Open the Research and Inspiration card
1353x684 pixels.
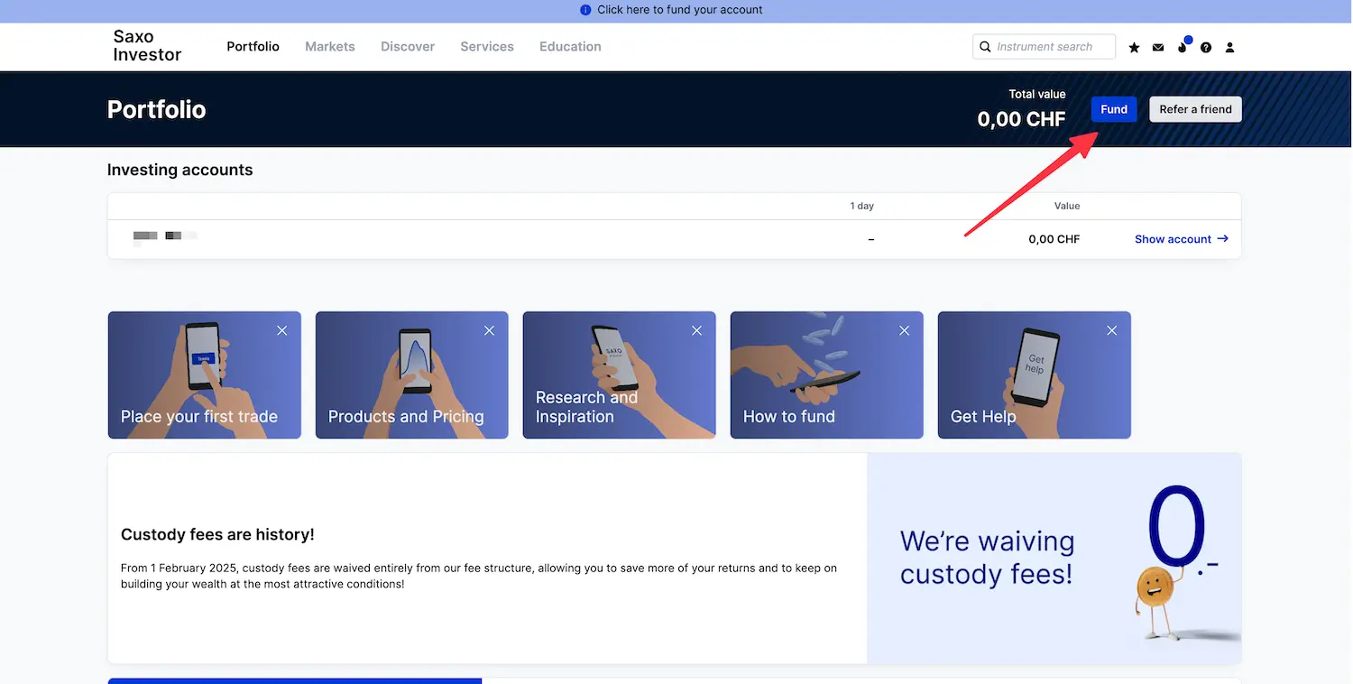[620, 375]
